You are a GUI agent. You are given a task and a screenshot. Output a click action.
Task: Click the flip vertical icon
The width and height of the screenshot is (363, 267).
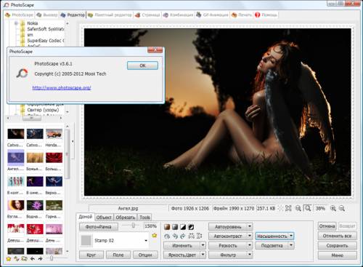pos(200,236)
